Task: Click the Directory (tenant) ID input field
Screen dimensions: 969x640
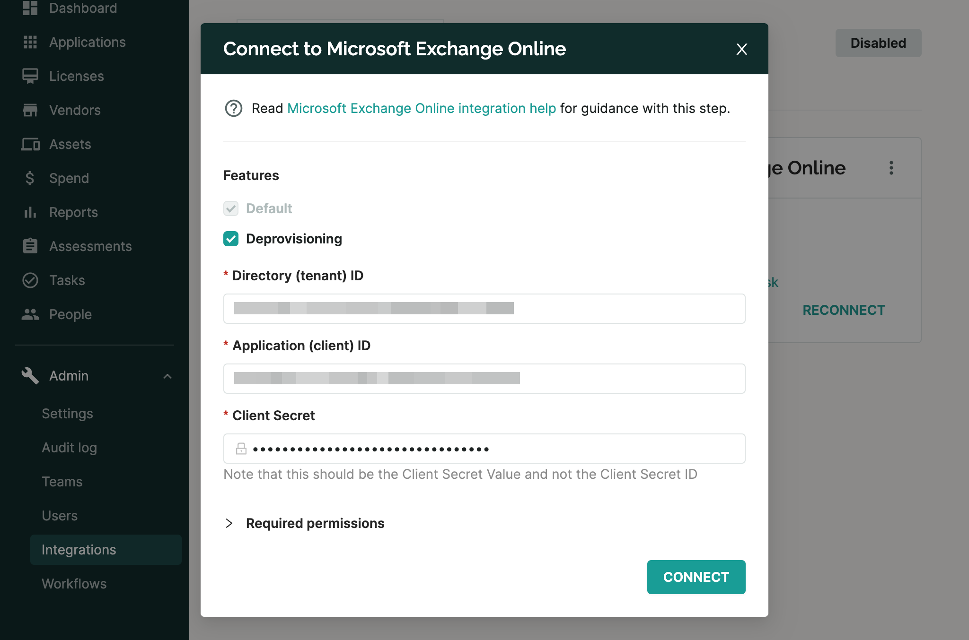Action: tap(484, 309)
